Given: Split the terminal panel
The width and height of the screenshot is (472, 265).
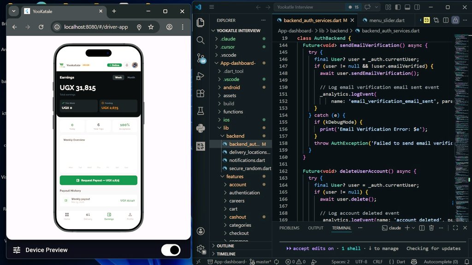Looking at the screenshot, I should coord(422,228).
